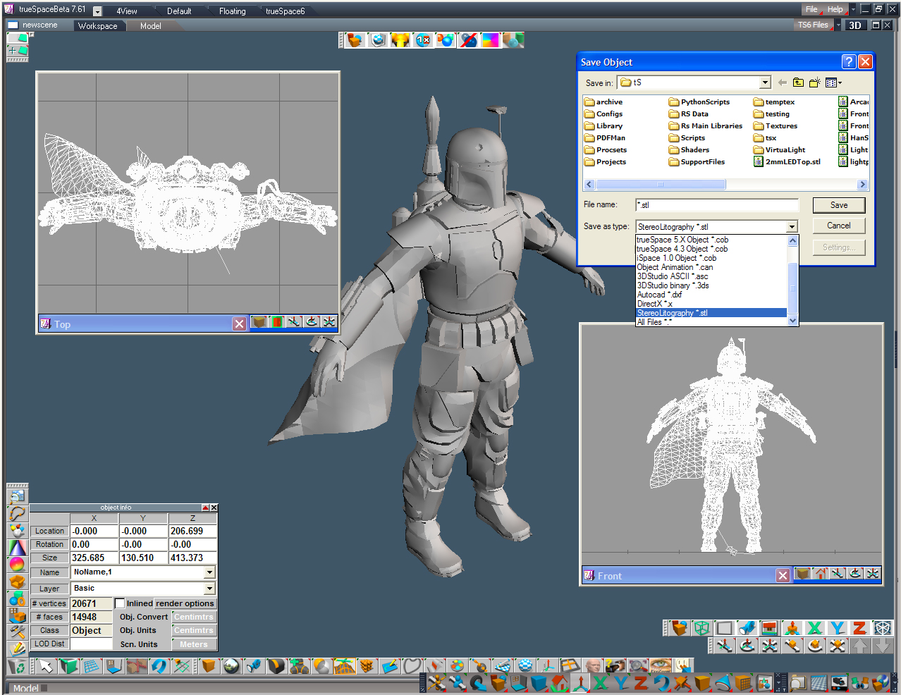This screenshot has height=695, width=901.
Task: Click the LOD Dist value field
Action: (x=91, y=644)
